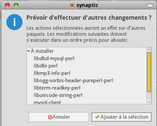157x126 pixels.
Task: Select libogg-vorbis-header-pureperl-perl entry
Action: 73,81
